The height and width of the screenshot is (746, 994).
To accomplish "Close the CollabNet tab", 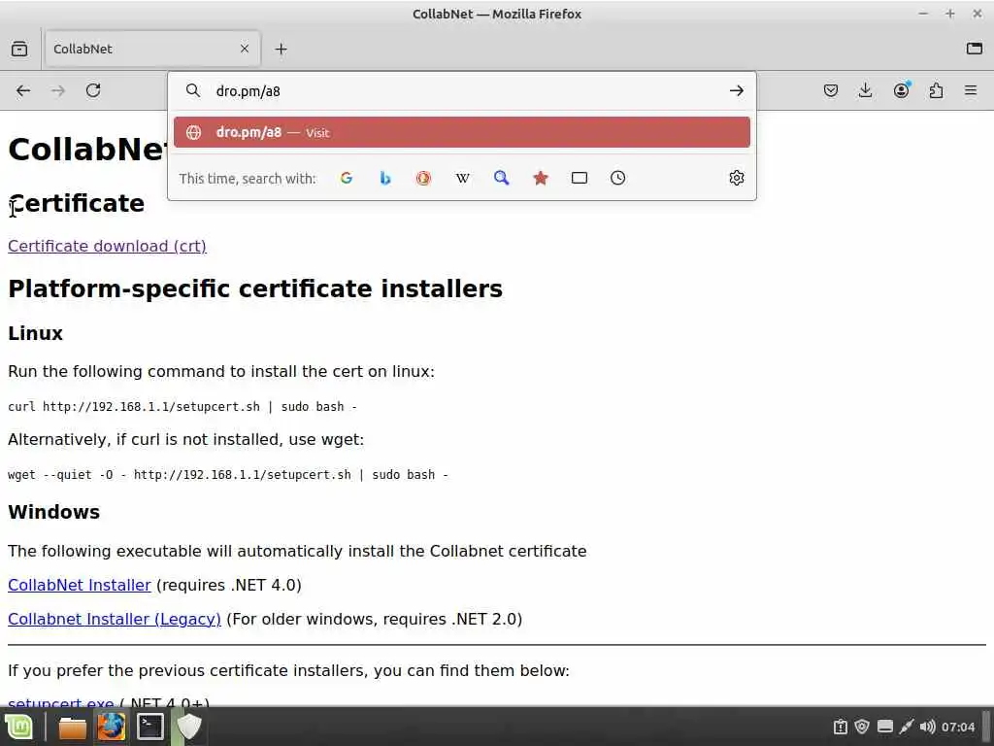I will (x=245, y=49).
